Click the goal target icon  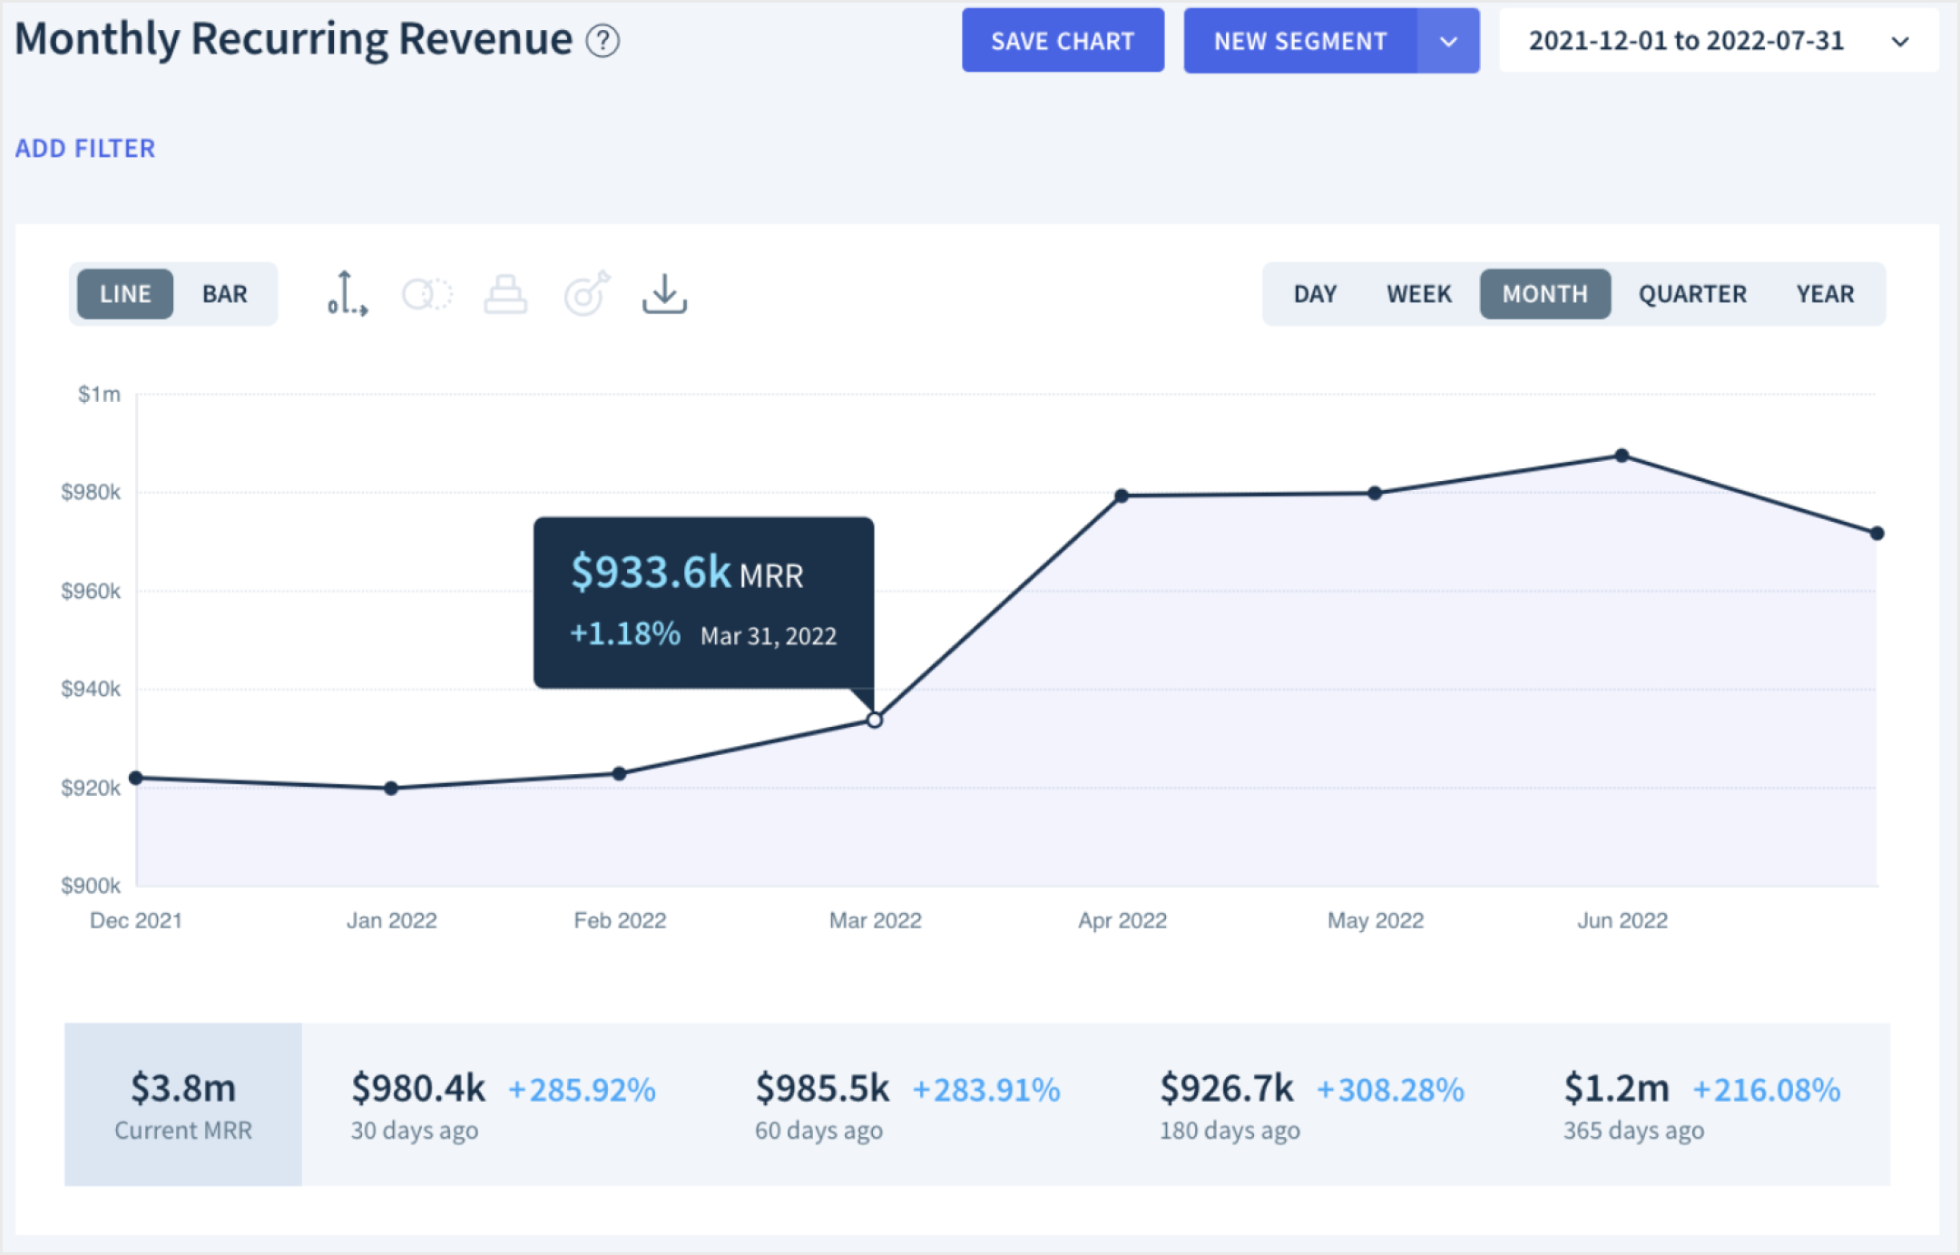click(586, 294)
